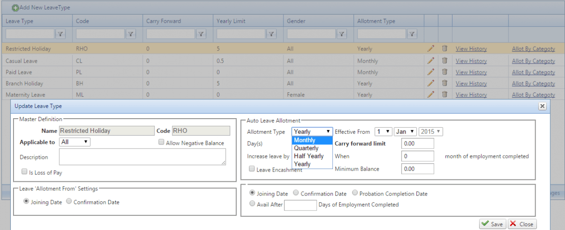Delete Restricted Holiday row with trash icon

coord(444,48)
